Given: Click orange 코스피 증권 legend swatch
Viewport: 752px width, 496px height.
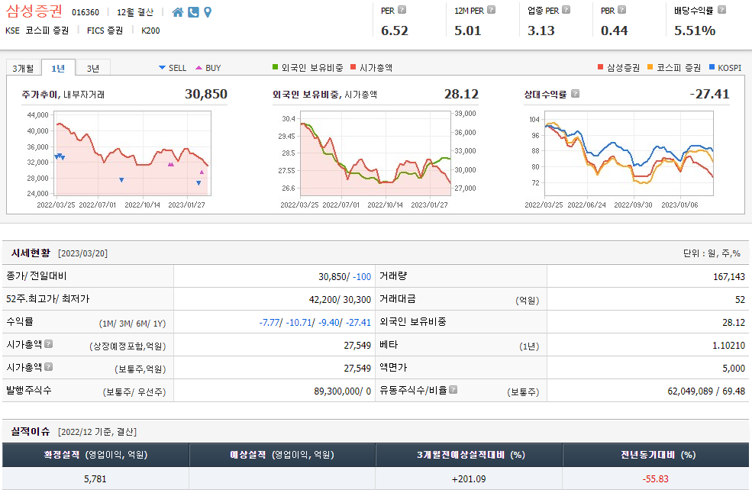Looking at the screenshot, I should pos(650,67).
